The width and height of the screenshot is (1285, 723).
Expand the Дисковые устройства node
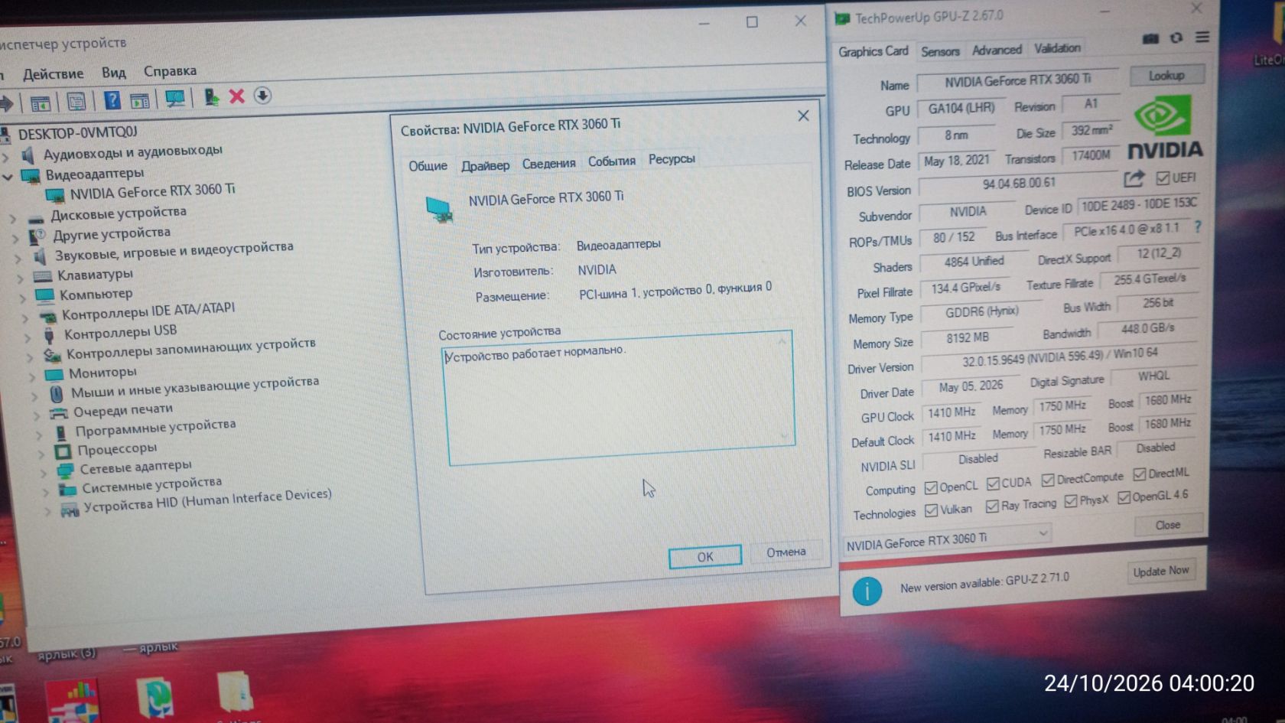[12, 218]
